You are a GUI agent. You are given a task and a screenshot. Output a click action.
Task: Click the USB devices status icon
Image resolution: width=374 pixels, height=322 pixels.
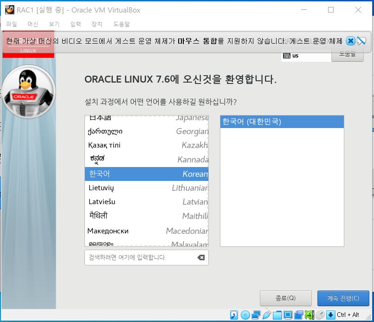[267, 315]
